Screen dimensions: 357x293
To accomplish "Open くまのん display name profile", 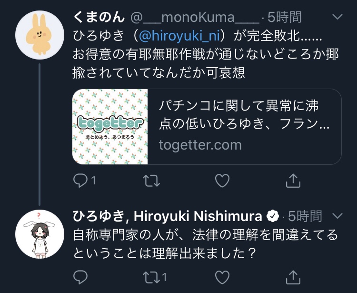I will [x=99, y=17].
